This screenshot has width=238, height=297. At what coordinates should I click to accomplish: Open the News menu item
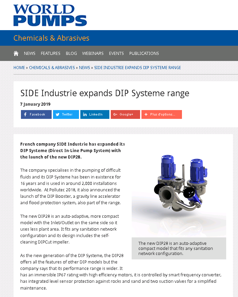click(x=30, y=53)
